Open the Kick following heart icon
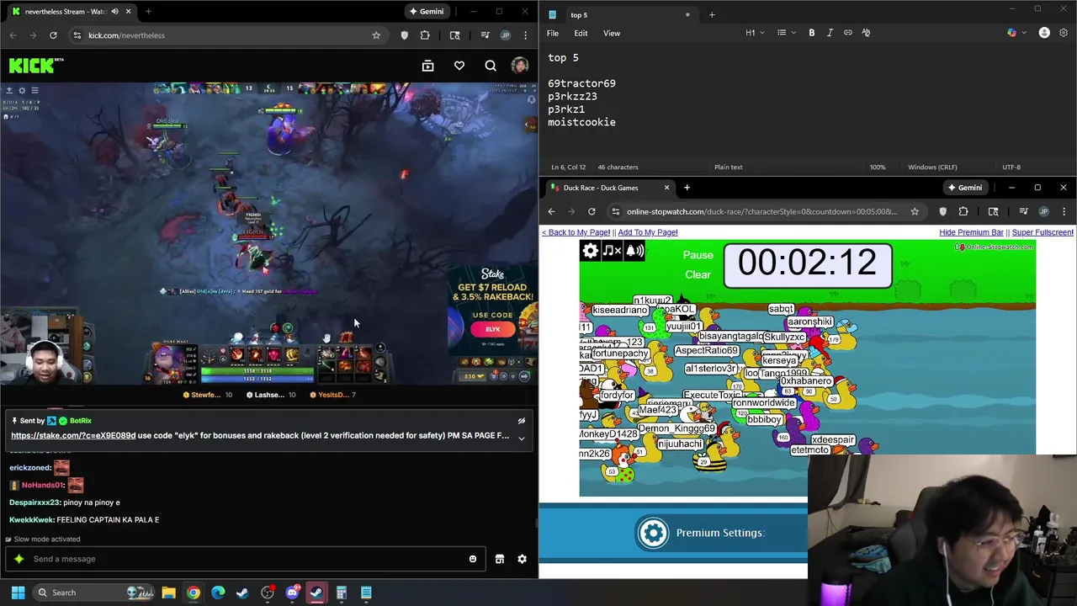This screenshot has width=1077, height=606. (x=459, y=66)
